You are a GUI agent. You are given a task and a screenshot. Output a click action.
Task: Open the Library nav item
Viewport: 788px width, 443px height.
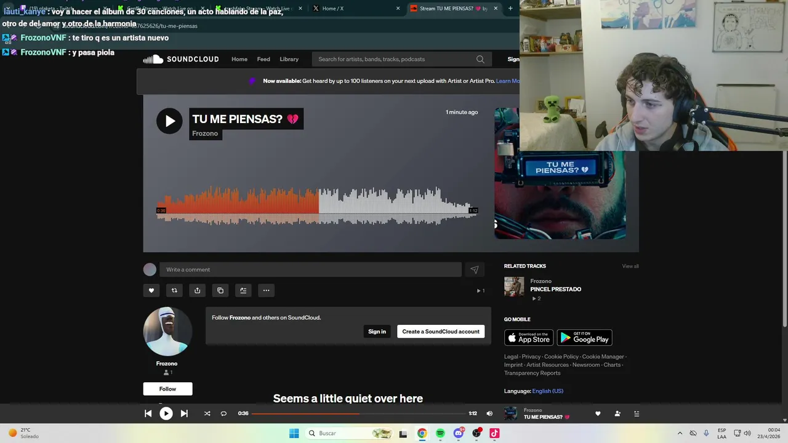pos(289,59)
